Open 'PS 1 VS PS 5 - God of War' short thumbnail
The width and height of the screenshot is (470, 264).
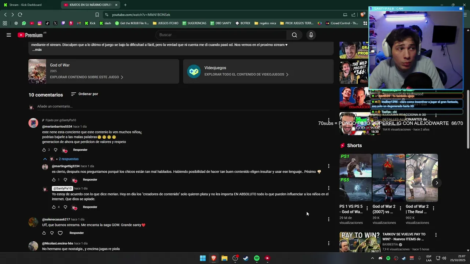pyautogui.click(x=355, y=178)
